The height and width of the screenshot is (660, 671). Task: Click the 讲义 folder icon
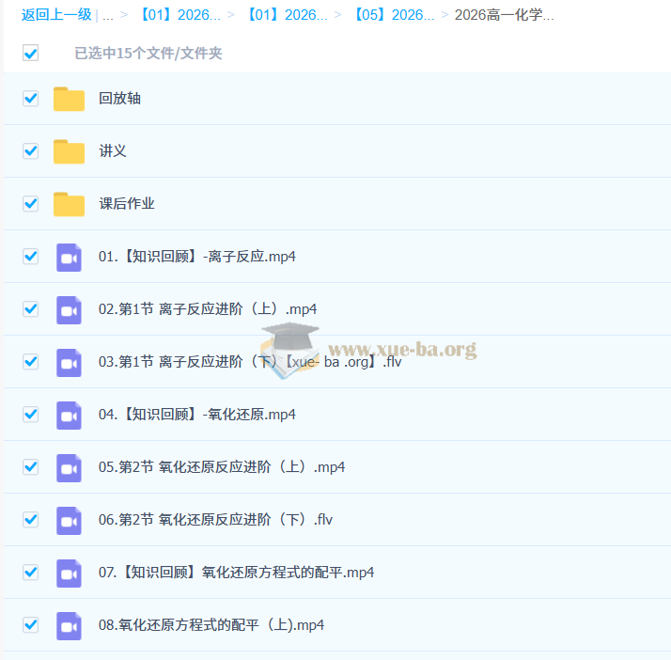pos(69,151)
